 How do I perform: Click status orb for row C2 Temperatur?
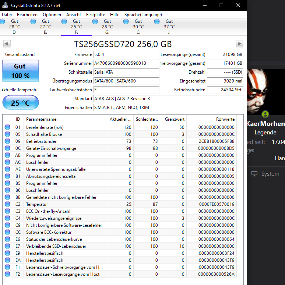tap(7, 204)
